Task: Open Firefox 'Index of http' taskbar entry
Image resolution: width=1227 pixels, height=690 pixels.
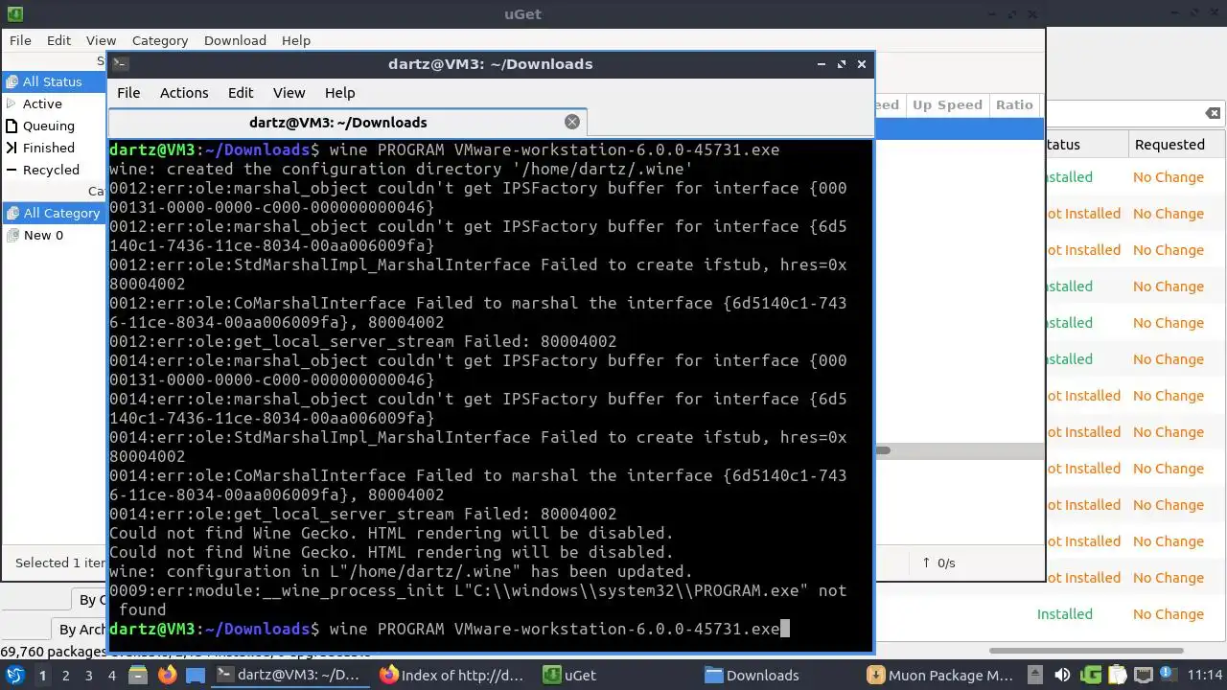Action: [x=453, y=675]
